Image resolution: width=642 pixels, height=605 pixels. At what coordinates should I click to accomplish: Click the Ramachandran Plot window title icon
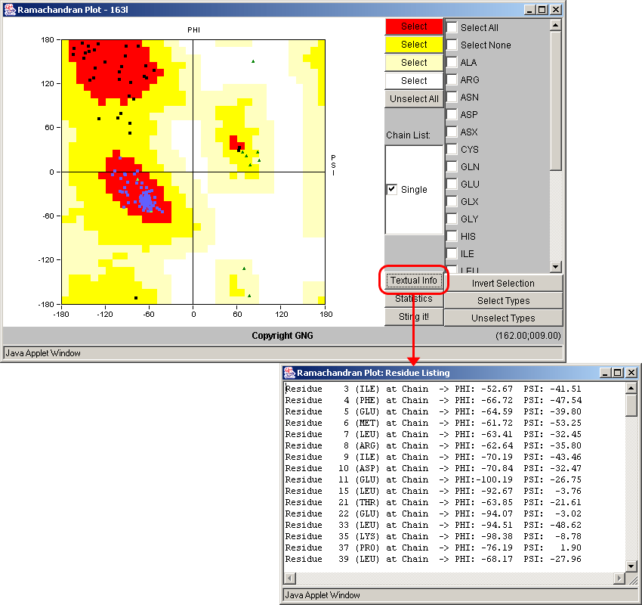(10, 9)
